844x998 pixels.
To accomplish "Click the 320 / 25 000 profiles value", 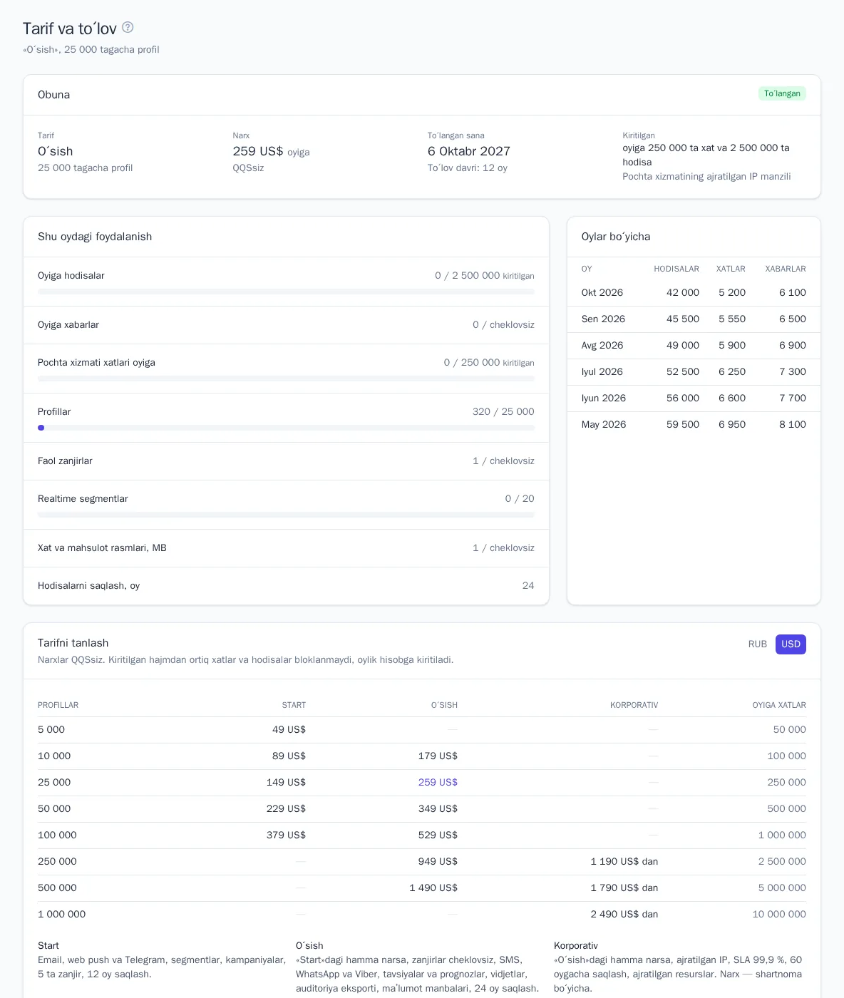I will [503, 412].
